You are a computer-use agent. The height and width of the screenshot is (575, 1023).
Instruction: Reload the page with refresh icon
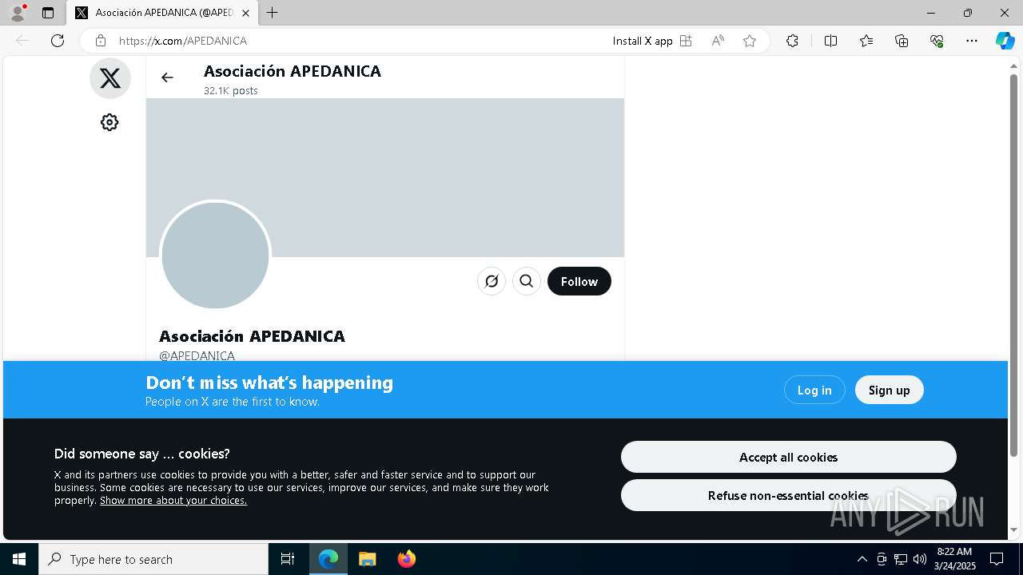[x=58, y=41]
